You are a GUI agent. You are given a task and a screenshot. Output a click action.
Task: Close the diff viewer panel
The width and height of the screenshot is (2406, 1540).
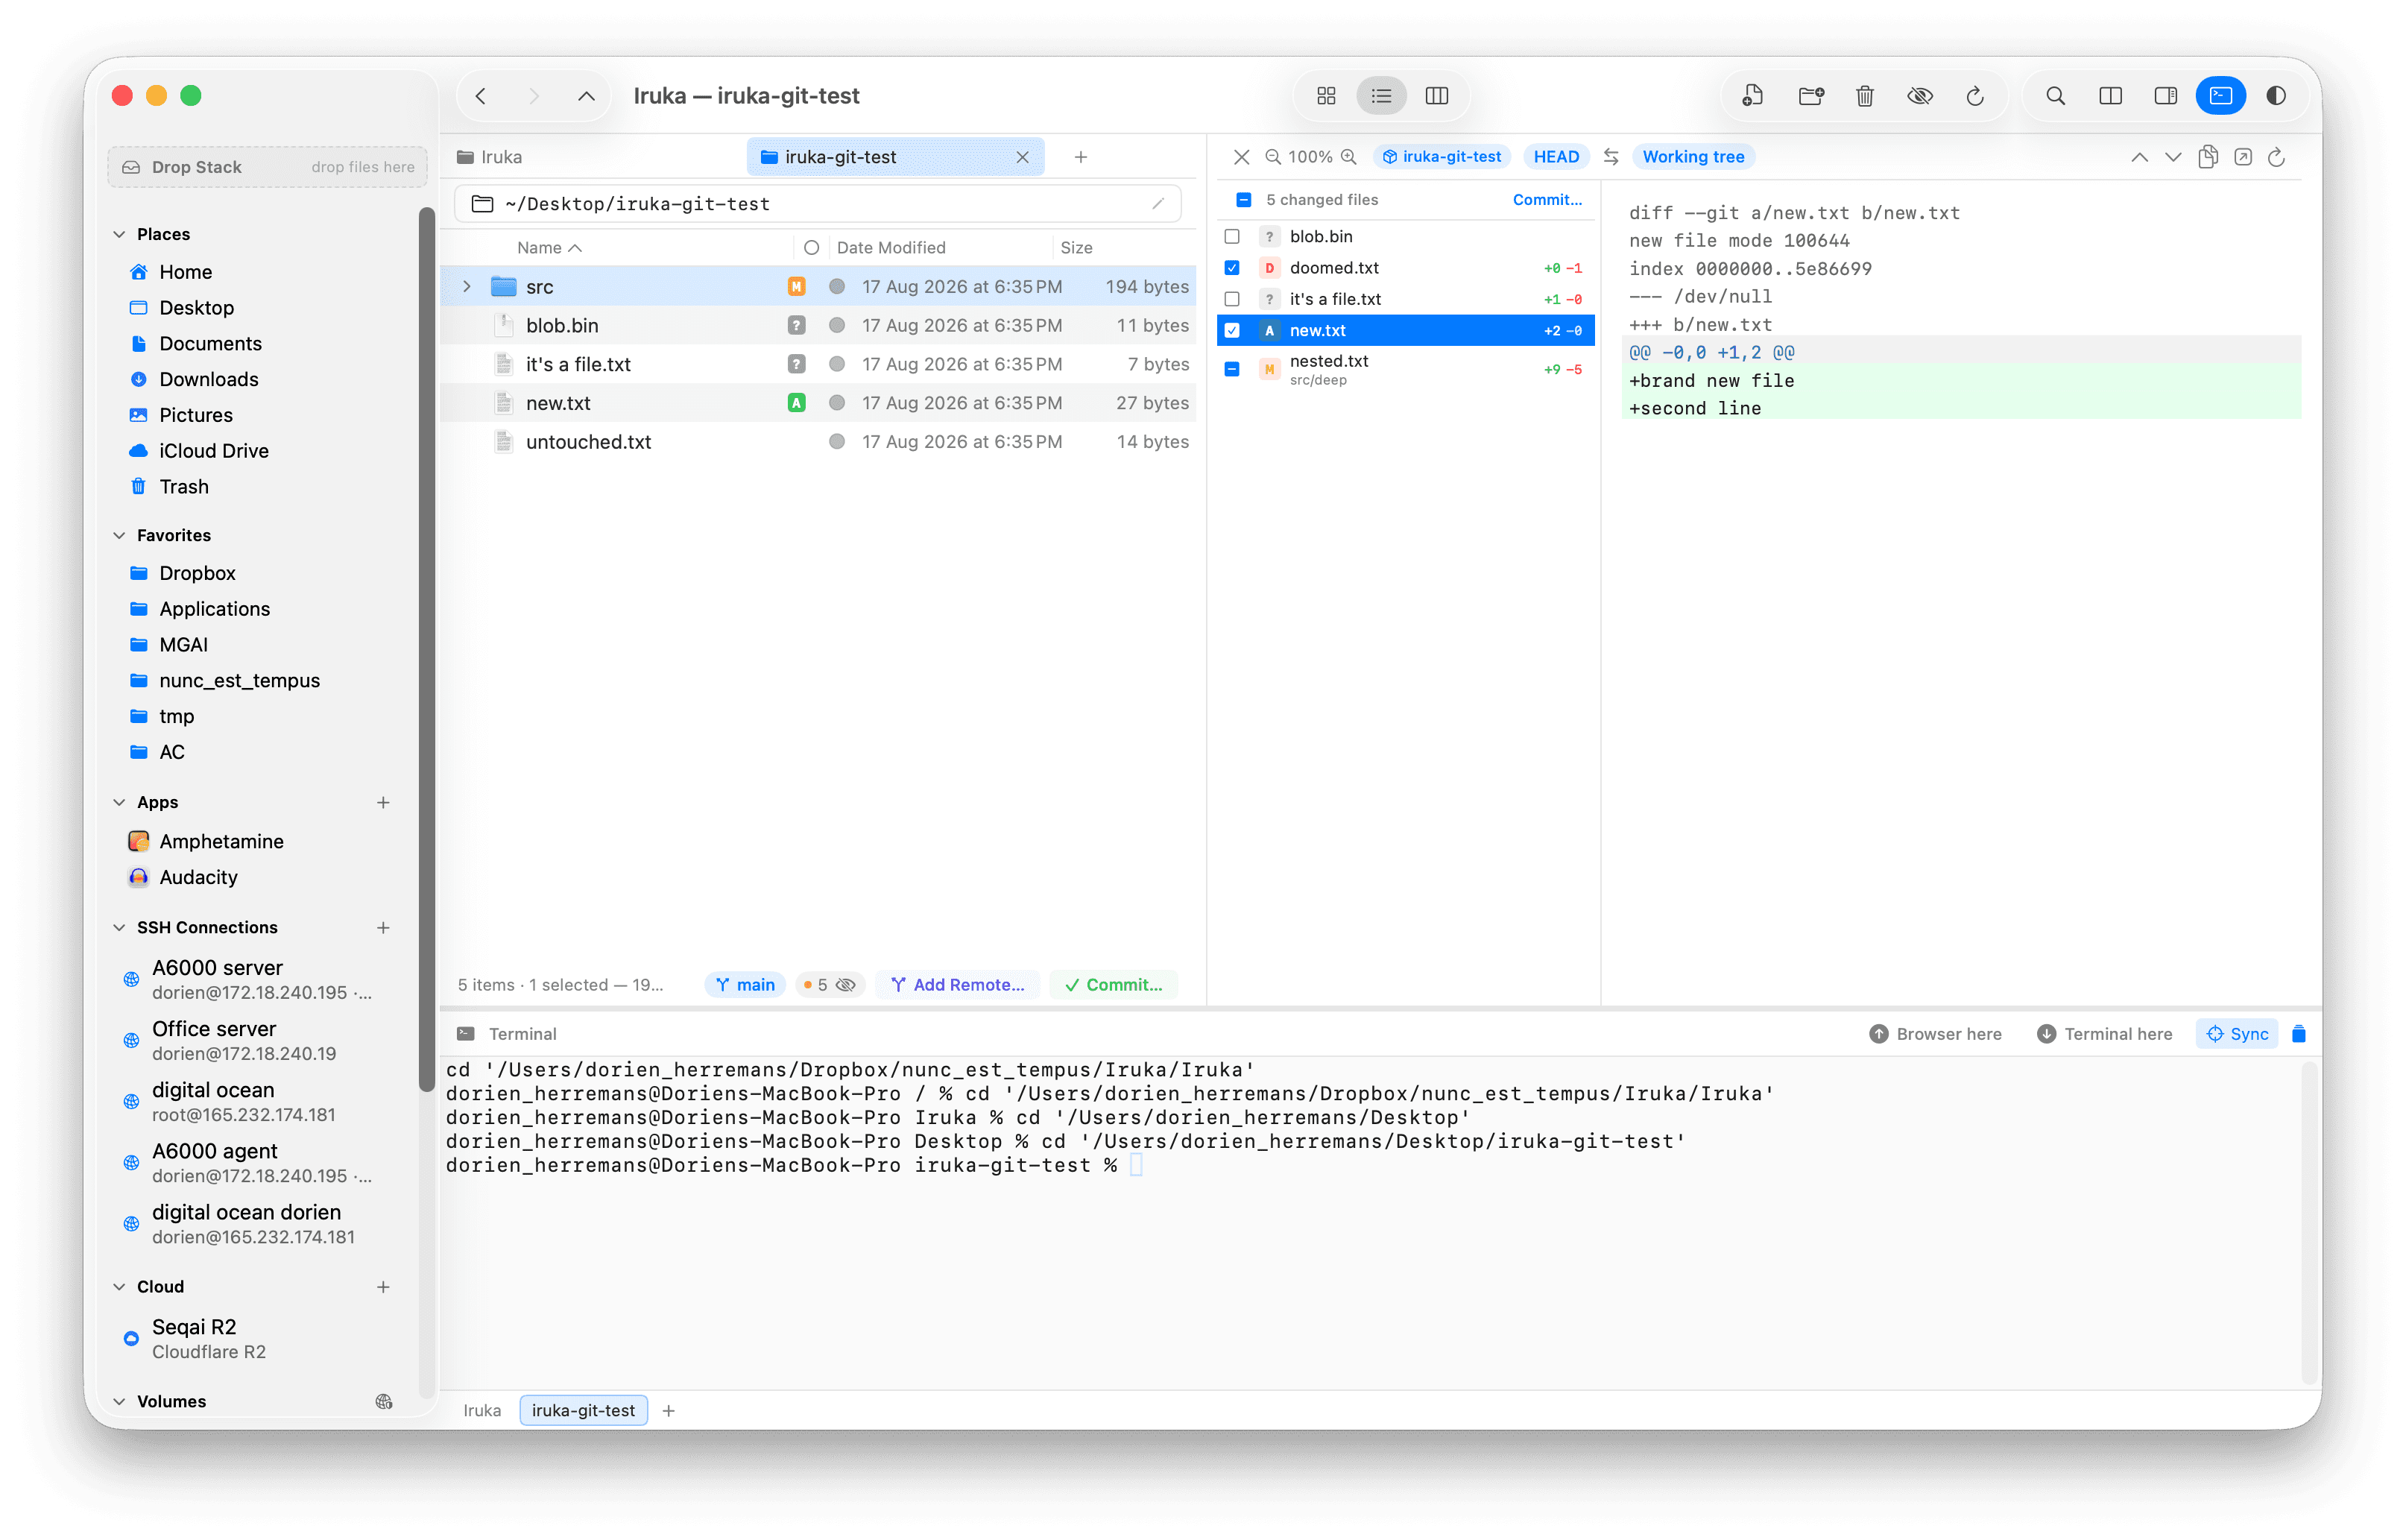tap(1241, 157)
